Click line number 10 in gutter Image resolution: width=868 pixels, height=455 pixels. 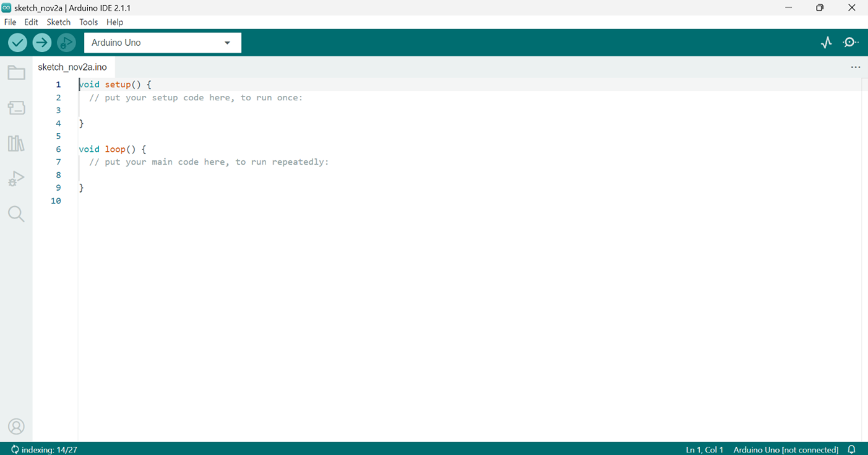pos(56,201)
